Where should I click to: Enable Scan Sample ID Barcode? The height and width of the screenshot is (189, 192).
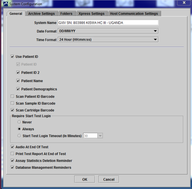(12, 103)
